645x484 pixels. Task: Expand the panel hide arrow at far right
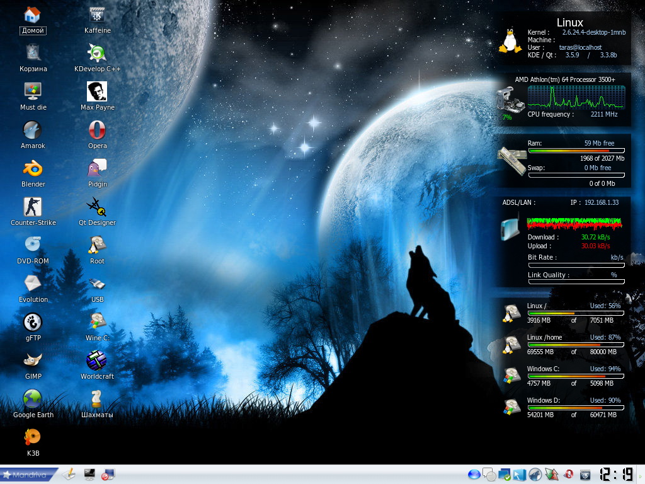pos(641,475)
